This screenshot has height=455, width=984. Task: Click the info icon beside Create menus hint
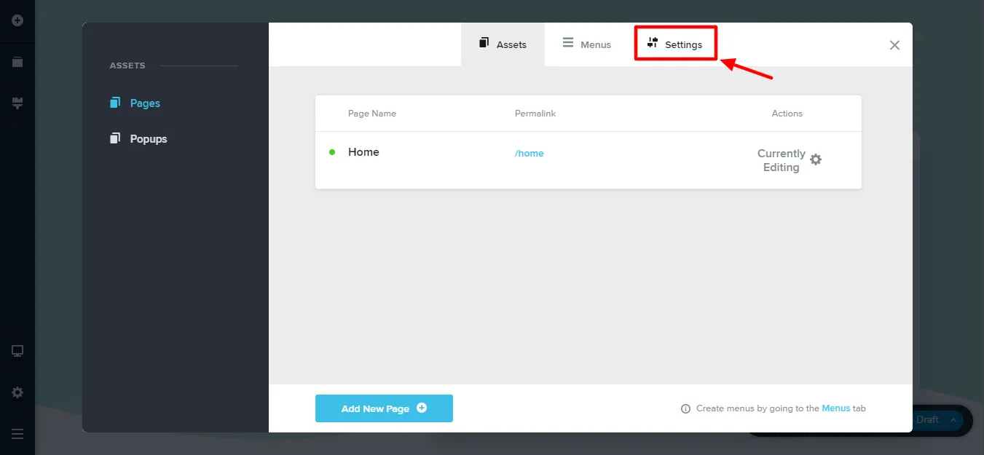(x=685, y=409)
